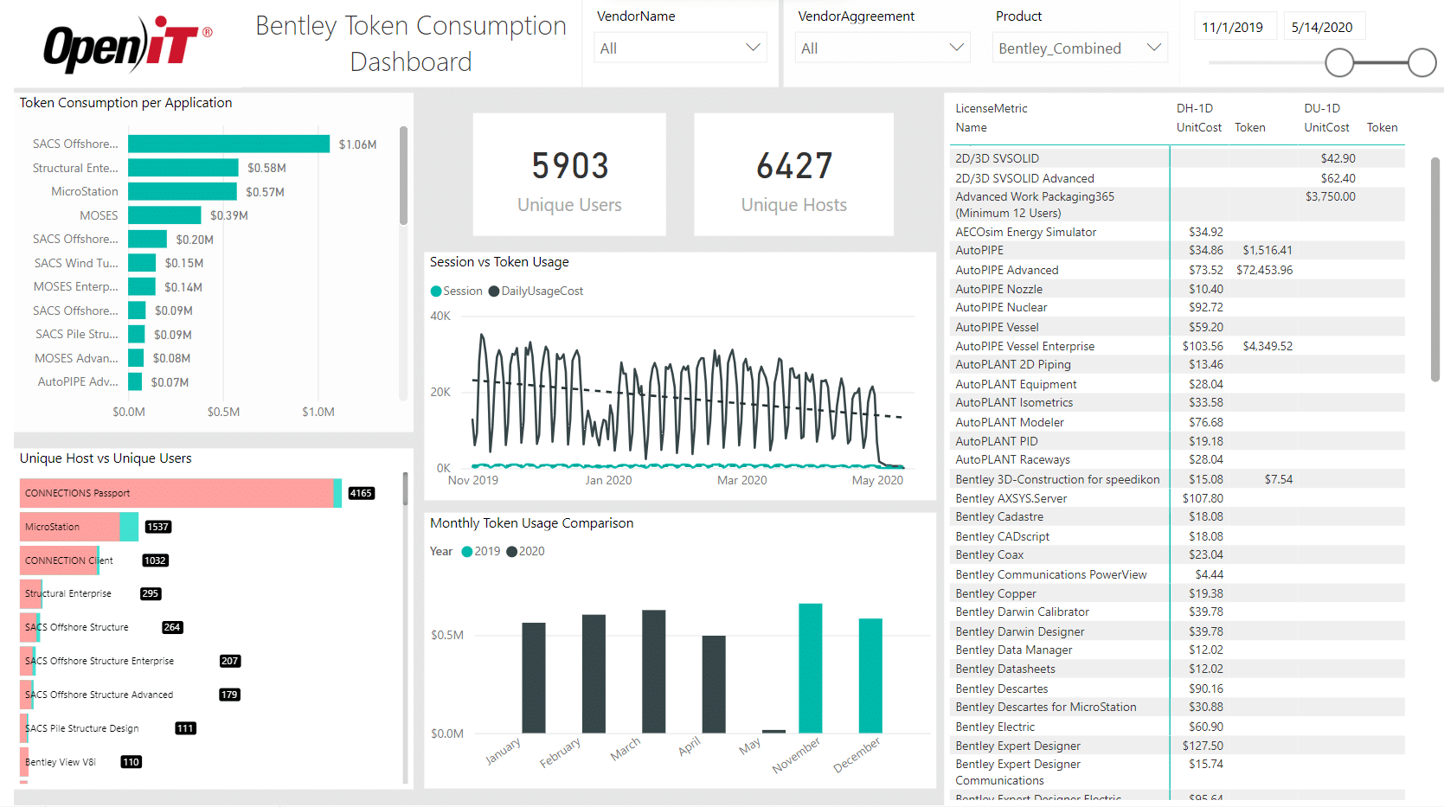1444x807 pixels.
Task: Select the AutoPIPE Advanced row
Action: click(x=1179, y=270)
